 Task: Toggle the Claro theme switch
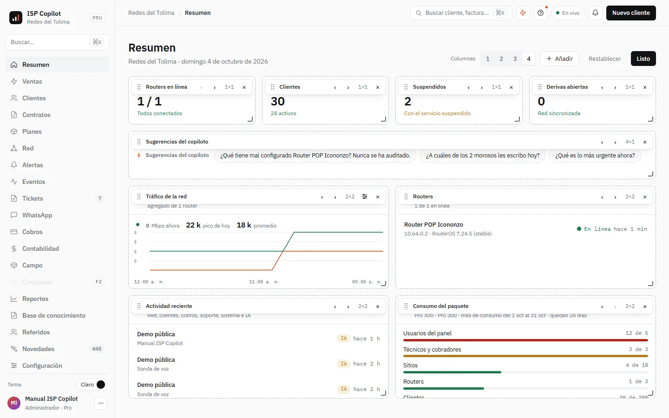(x=92, y=385)
